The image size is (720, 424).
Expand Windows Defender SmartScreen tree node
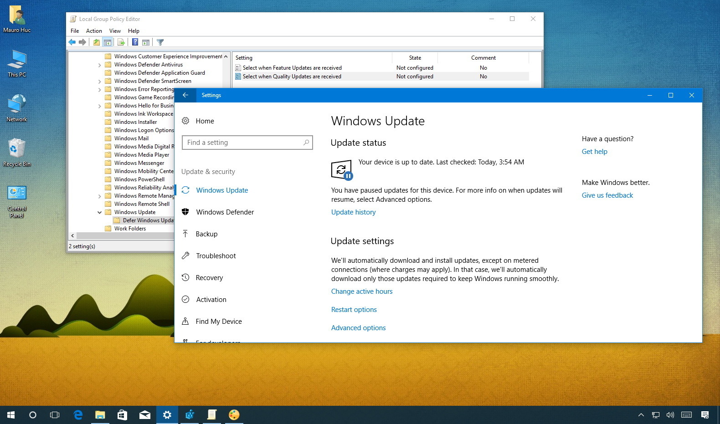pyautogui.click(x=100, y=82)
